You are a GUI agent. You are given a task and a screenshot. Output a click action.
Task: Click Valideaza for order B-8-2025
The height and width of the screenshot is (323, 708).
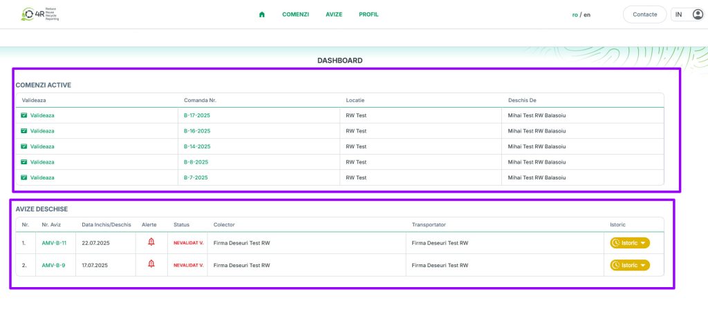[42, 162]
